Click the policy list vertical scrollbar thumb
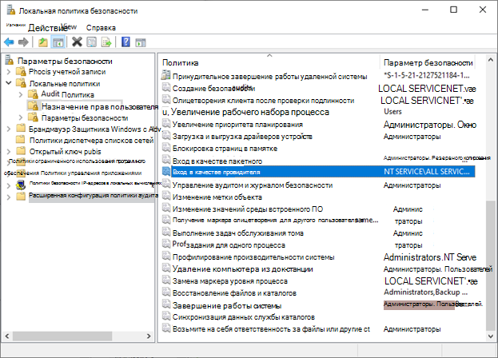The image size is (498, 358). tap(490, 265)
